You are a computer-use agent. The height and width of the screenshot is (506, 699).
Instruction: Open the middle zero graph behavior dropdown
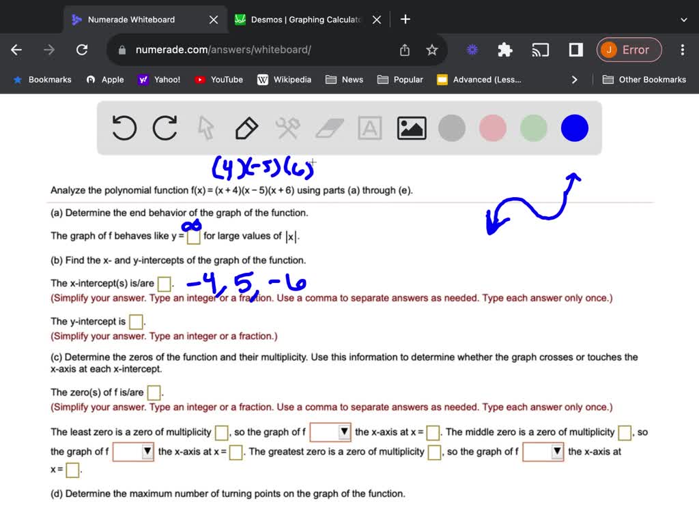133,451
